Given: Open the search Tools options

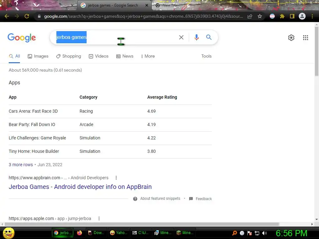Looking at the screenshot, I should (x=206, y=56).
